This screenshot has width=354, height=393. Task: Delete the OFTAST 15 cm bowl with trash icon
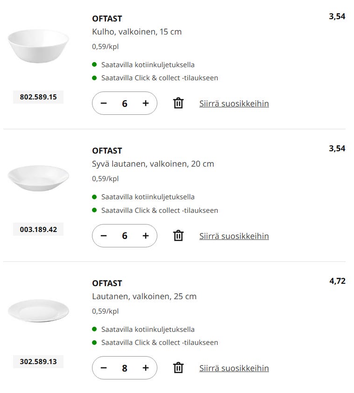[178, 103]
